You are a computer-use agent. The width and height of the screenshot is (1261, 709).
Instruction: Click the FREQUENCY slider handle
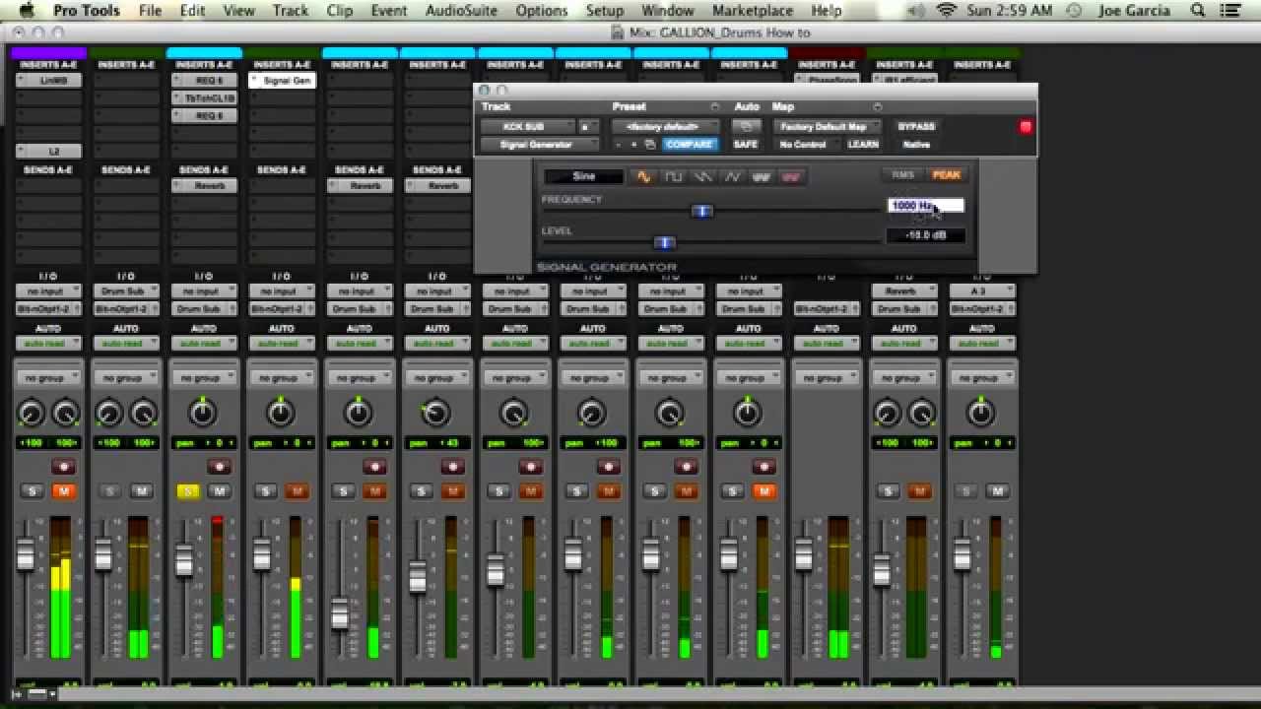click(702, 211)
